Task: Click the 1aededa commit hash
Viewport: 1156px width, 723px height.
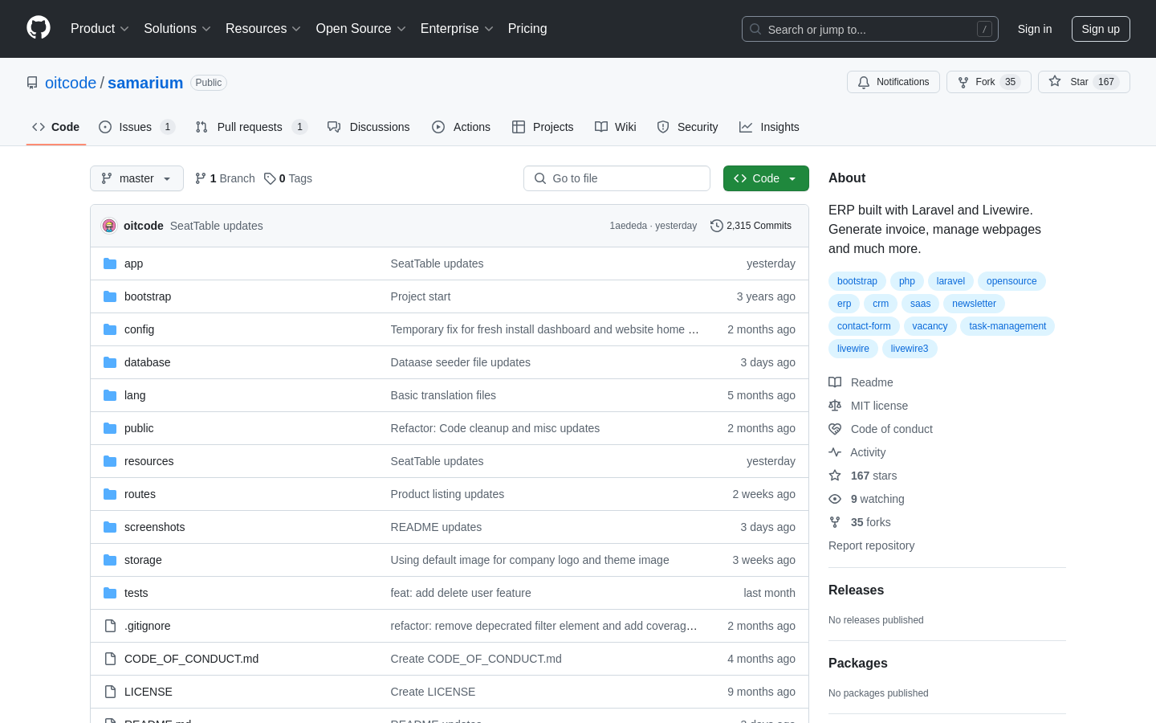Action: pos(628,226)
